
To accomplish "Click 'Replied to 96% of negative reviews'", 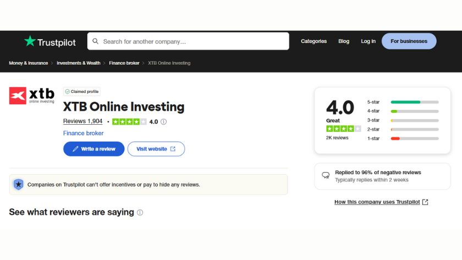I will (x=378, y=173).
